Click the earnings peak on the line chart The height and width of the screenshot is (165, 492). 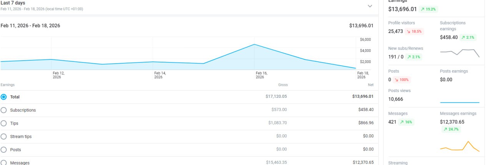click(254, 45)
